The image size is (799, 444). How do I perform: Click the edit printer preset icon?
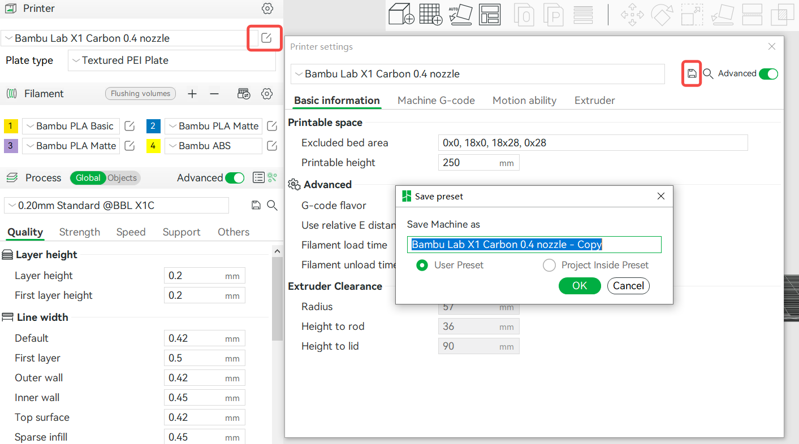pyautogui.click(x=266, y=38)
